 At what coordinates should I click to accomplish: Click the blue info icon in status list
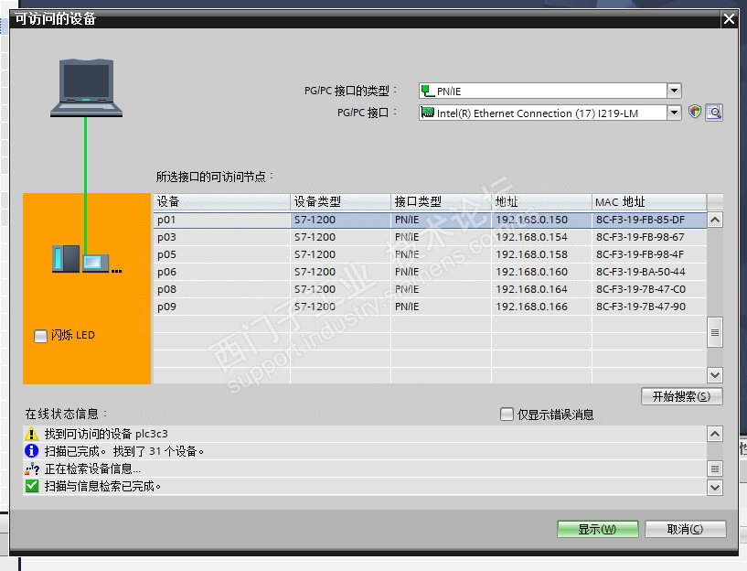(31, 451)
